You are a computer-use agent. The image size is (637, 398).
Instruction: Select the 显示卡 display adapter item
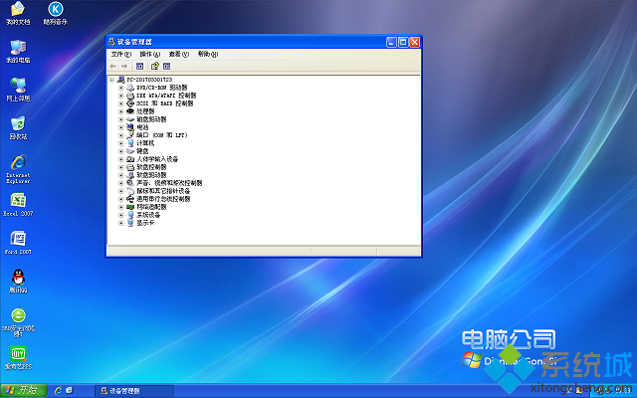pyautogui.click(x=145, y=223)
